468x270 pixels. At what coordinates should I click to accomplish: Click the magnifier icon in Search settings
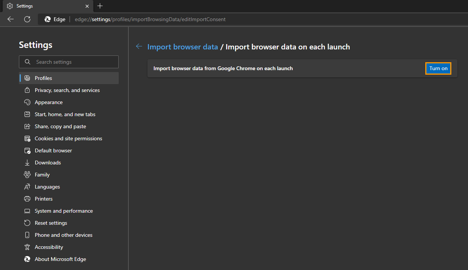click(x=27, y=62)
